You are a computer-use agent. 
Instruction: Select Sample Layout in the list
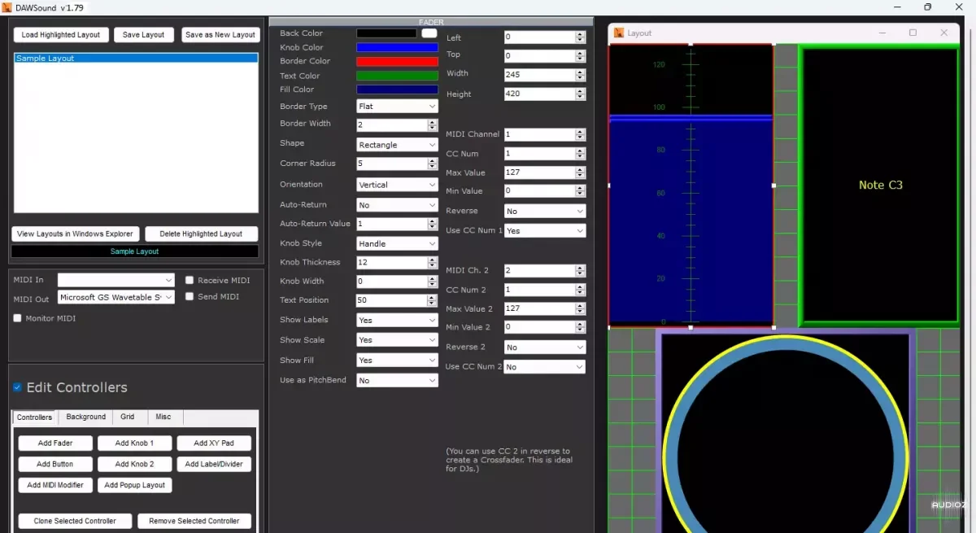pyautogui.click(x=136, y=59)
